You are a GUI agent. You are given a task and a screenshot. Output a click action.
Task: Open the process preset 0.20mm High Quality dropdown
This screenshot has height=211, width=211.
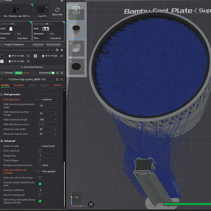point(29,79)
